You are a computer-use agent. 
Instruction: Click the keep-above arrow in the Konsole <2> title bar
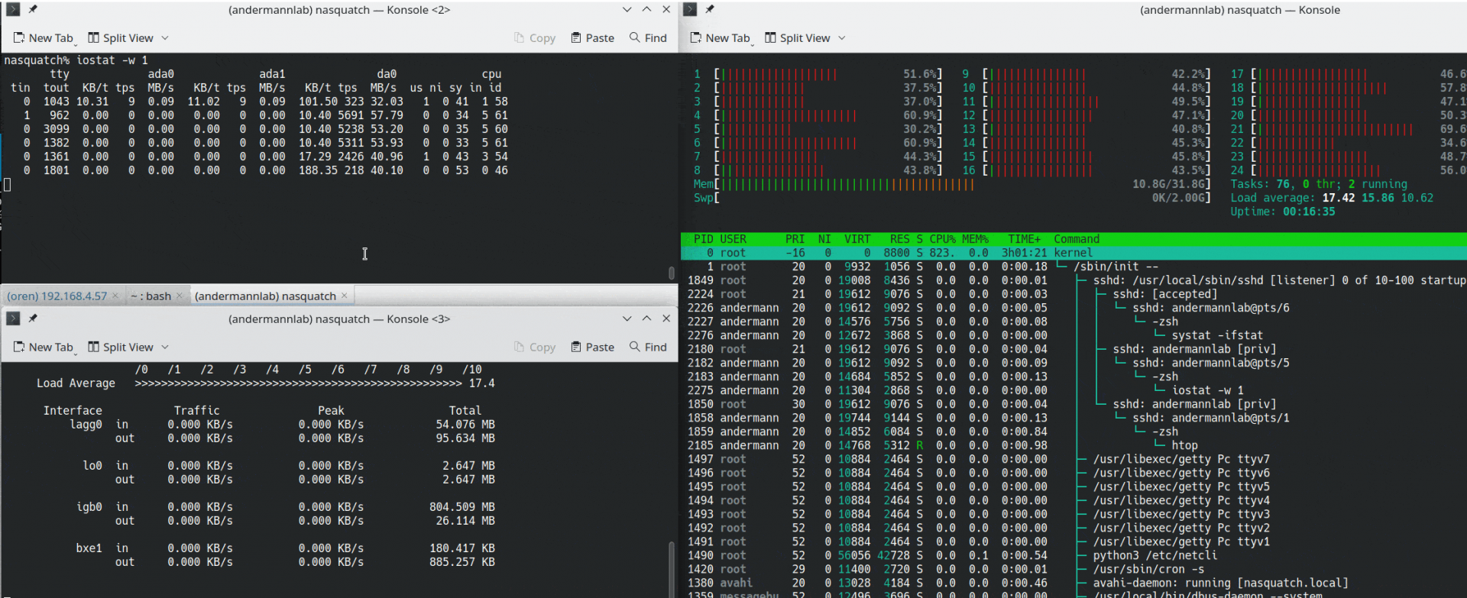pos(646,9)
